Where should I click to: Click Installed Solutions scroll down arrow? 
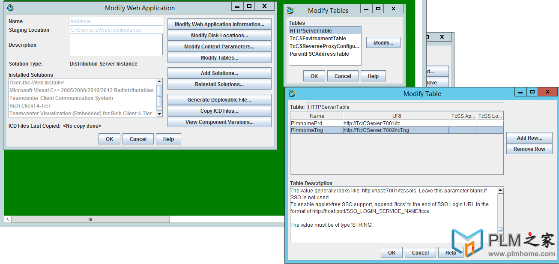click(159, 114)
